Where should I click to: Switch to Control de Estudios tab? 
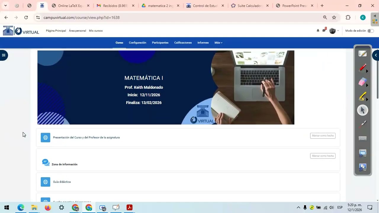coord(205,6)
